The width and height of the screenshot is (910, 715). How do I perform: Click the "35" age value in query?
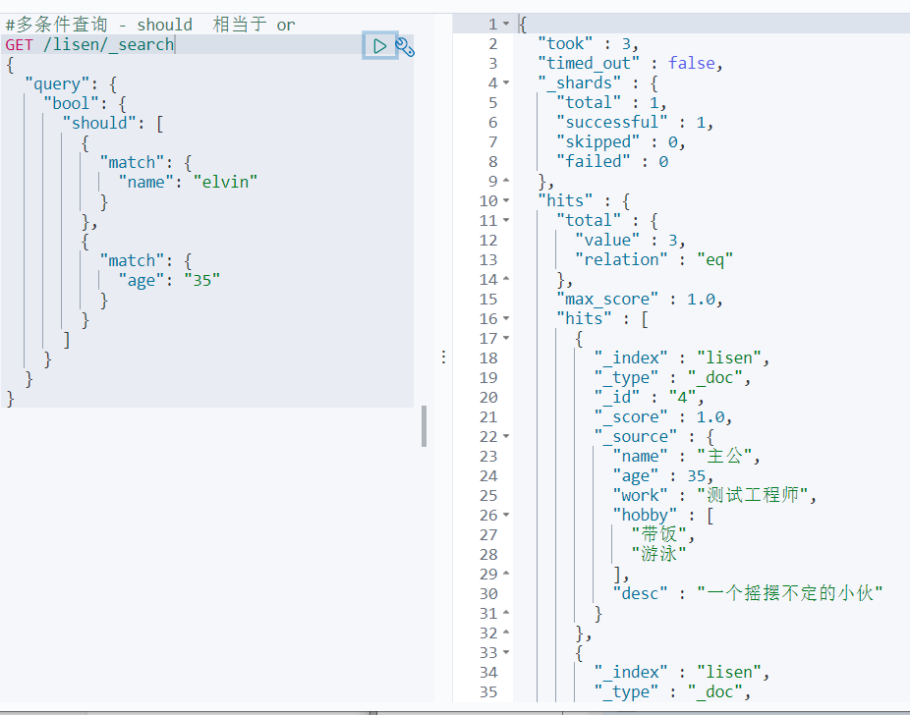[x=202, y=280]
